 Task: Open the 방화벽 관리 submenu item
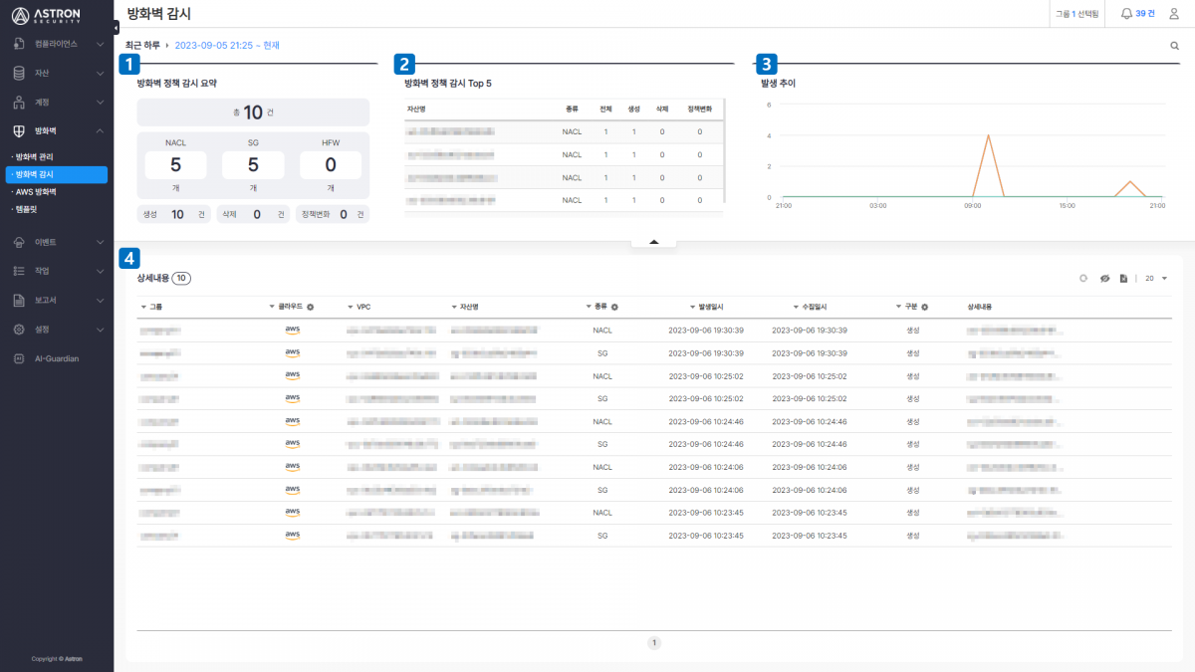point(34,157)
